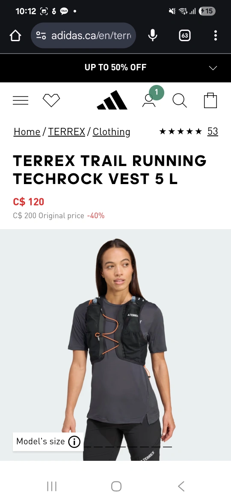Open the browser tab switcher showing 63

(184, 36)
